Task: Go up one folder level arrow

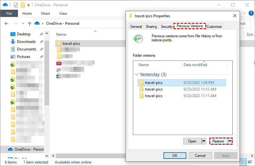Action: 30,23
